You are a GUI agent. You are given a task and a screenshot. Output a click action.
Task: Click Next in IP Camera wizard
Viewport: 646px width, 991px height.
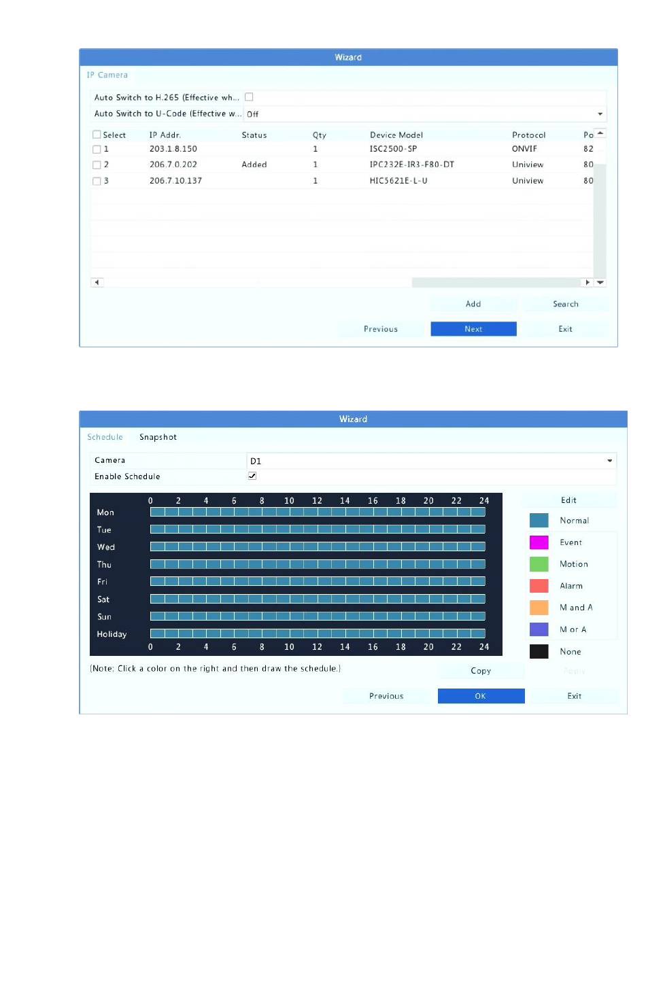473,329
